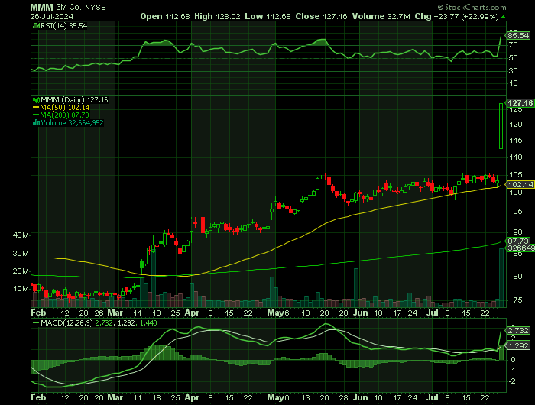This screenshot has height=405, width=535.
Task: Click the green line swatch before MA(200)
Action: tap(36, 115)
